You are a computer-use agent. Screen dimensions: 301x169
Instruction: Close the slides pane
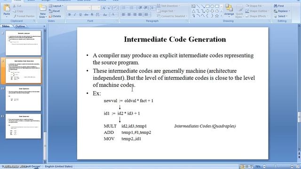click(x=44, y=26)
